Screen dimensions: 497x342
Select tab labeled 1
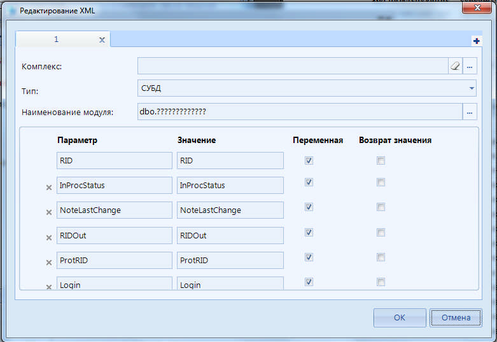click(x=56, y=39)
